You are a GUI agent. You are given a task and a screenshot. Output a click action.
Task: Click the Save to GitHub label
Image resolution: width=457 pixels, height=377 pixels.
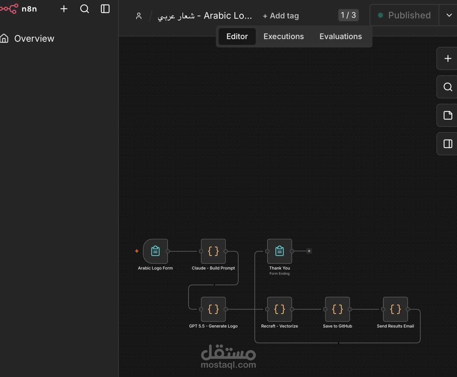click(338, 326)
